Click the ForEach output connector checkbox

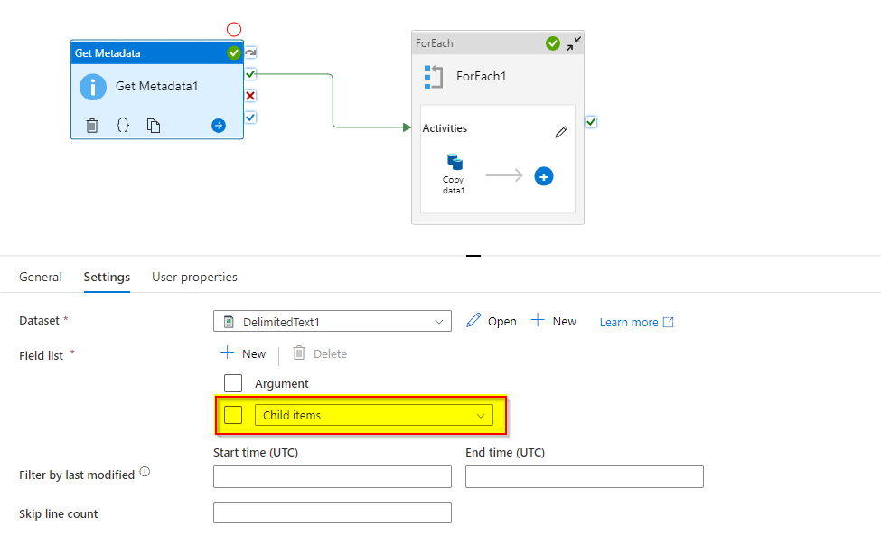[x=591, y=122]
